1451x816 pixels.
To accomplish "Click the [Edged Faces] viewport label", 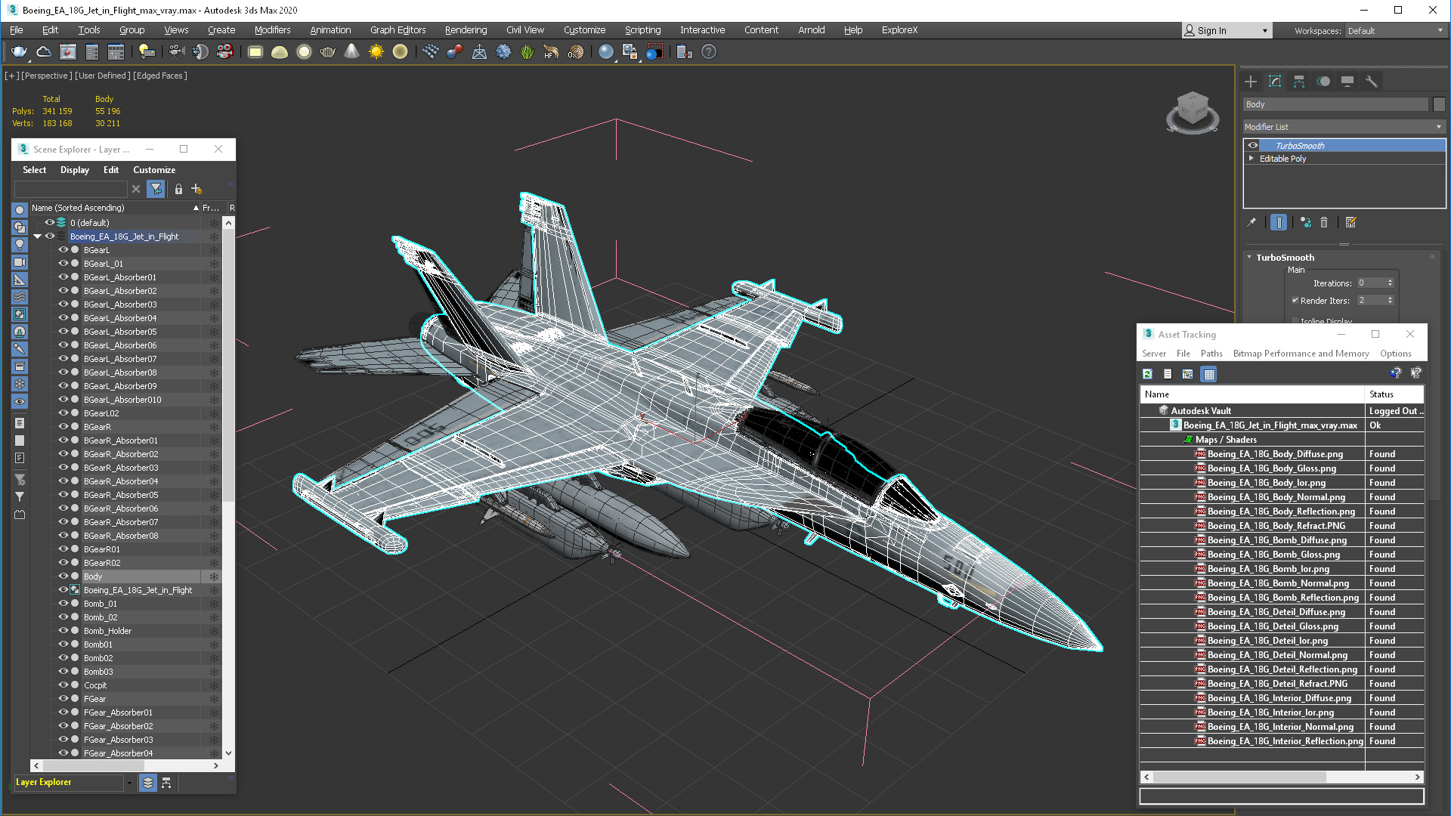I will (160, 76).
